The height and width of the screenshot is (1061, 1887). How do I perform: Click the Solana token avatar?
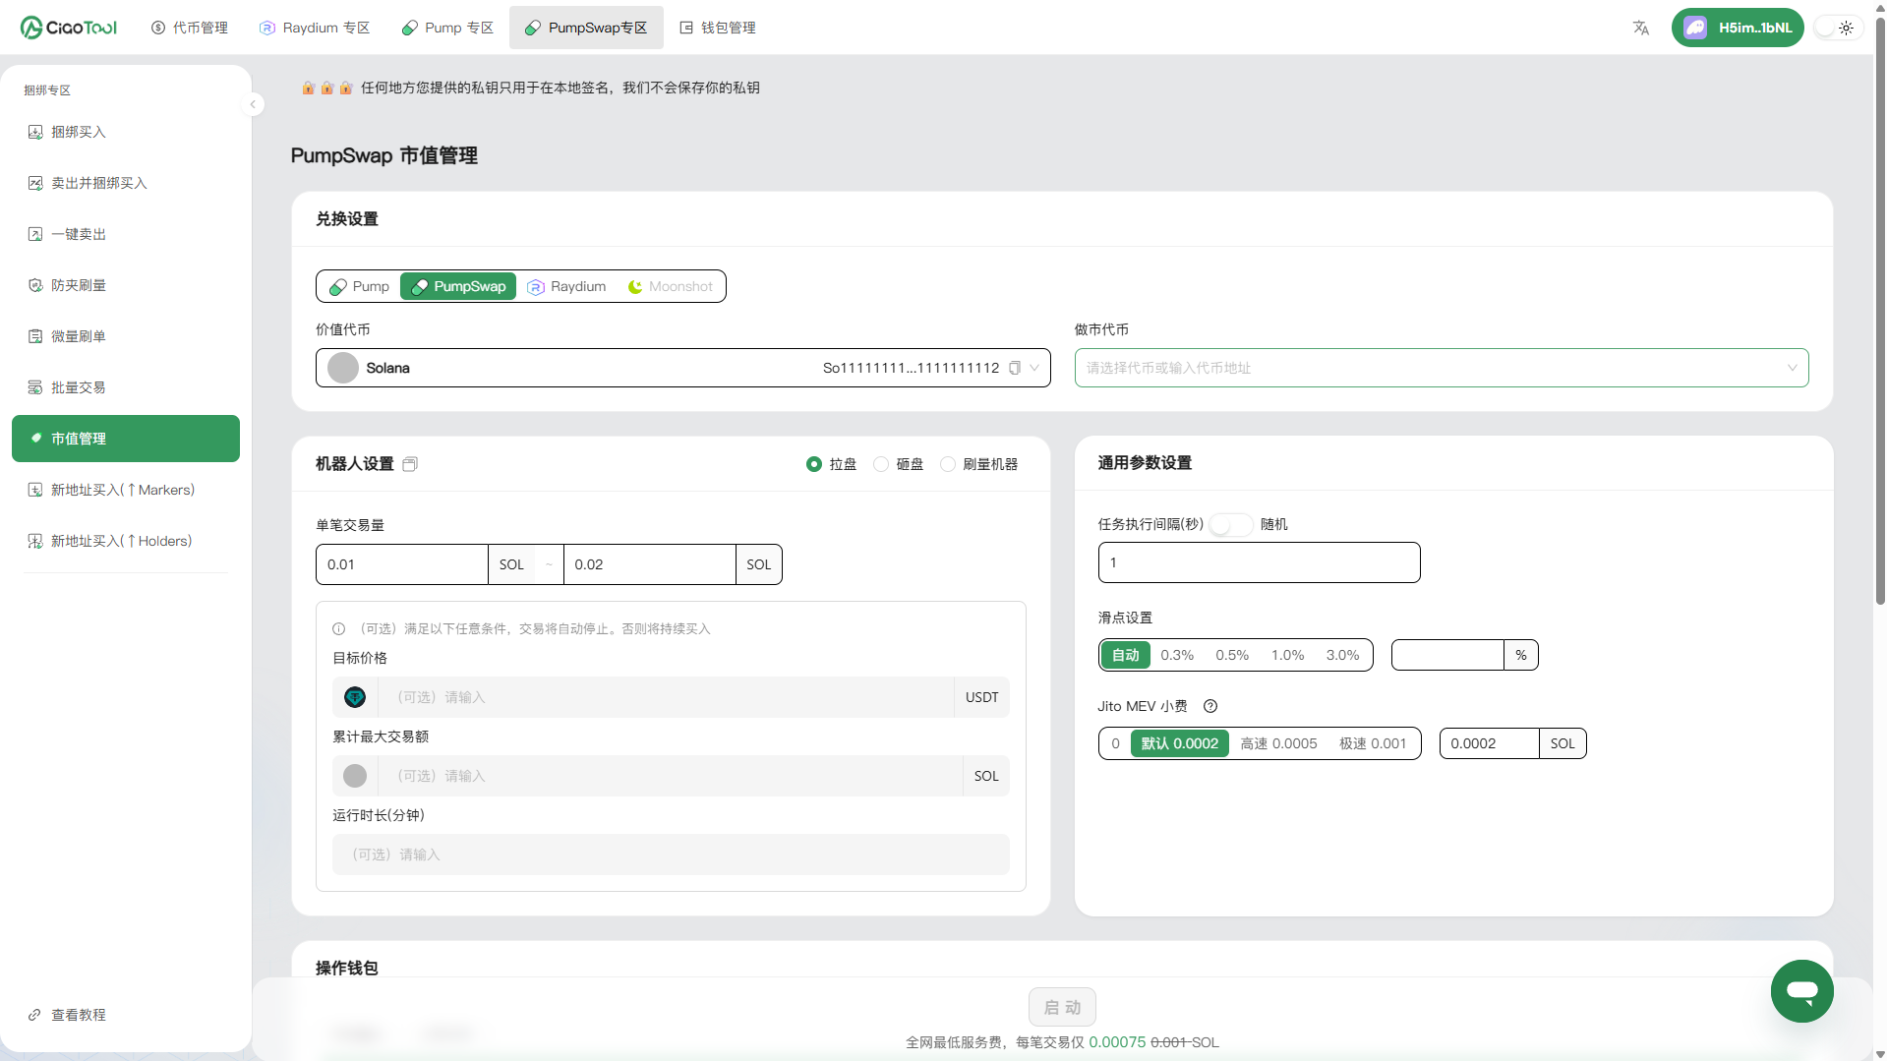343,368
